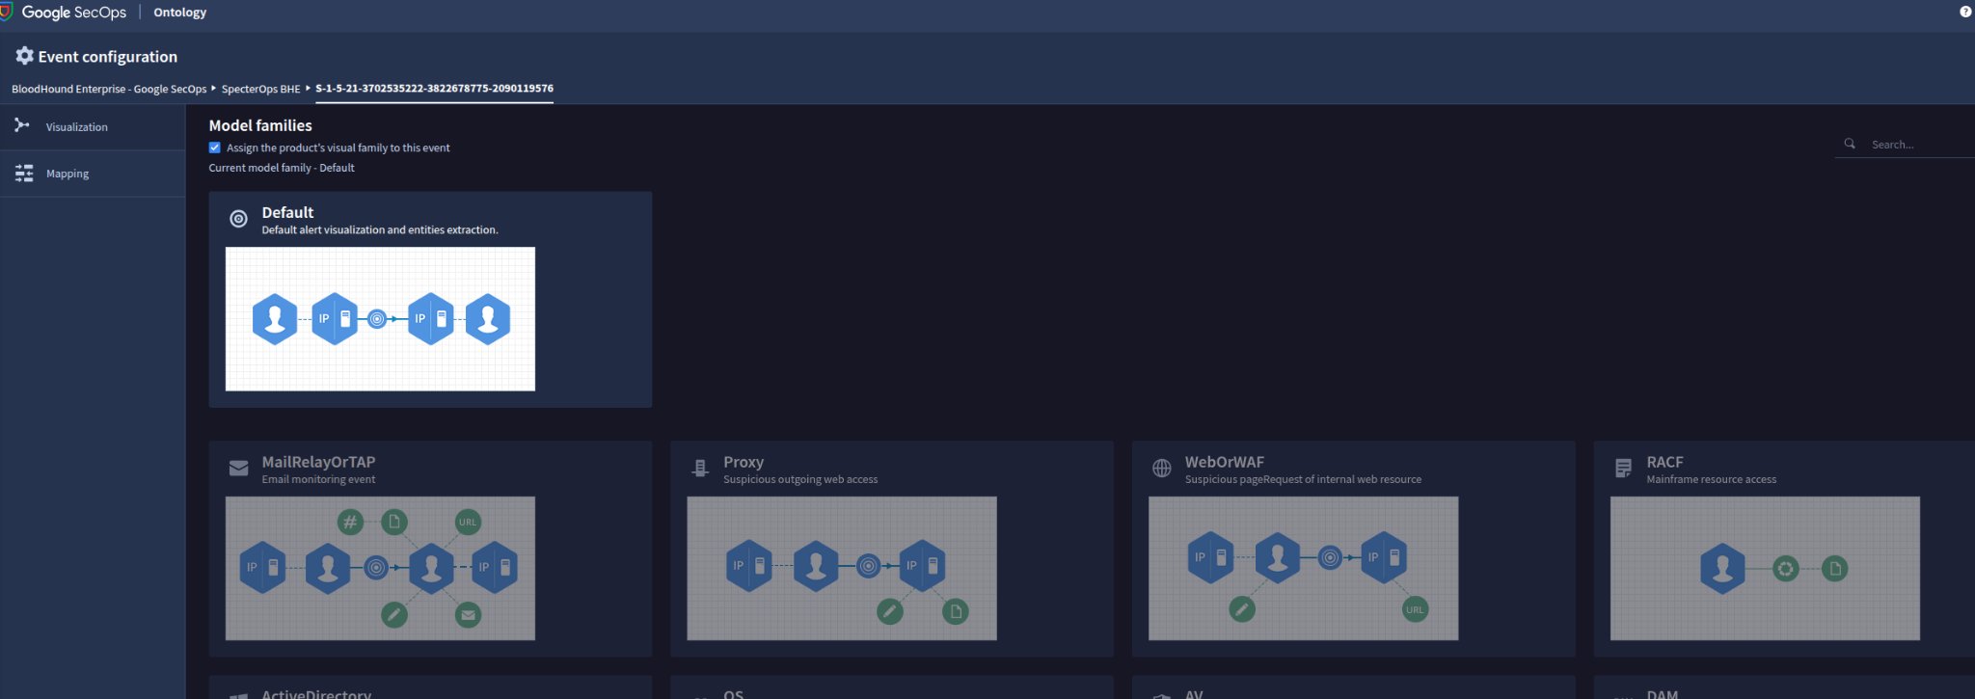
Task: Click the search magnifier icon
Action: [1850, 144]
